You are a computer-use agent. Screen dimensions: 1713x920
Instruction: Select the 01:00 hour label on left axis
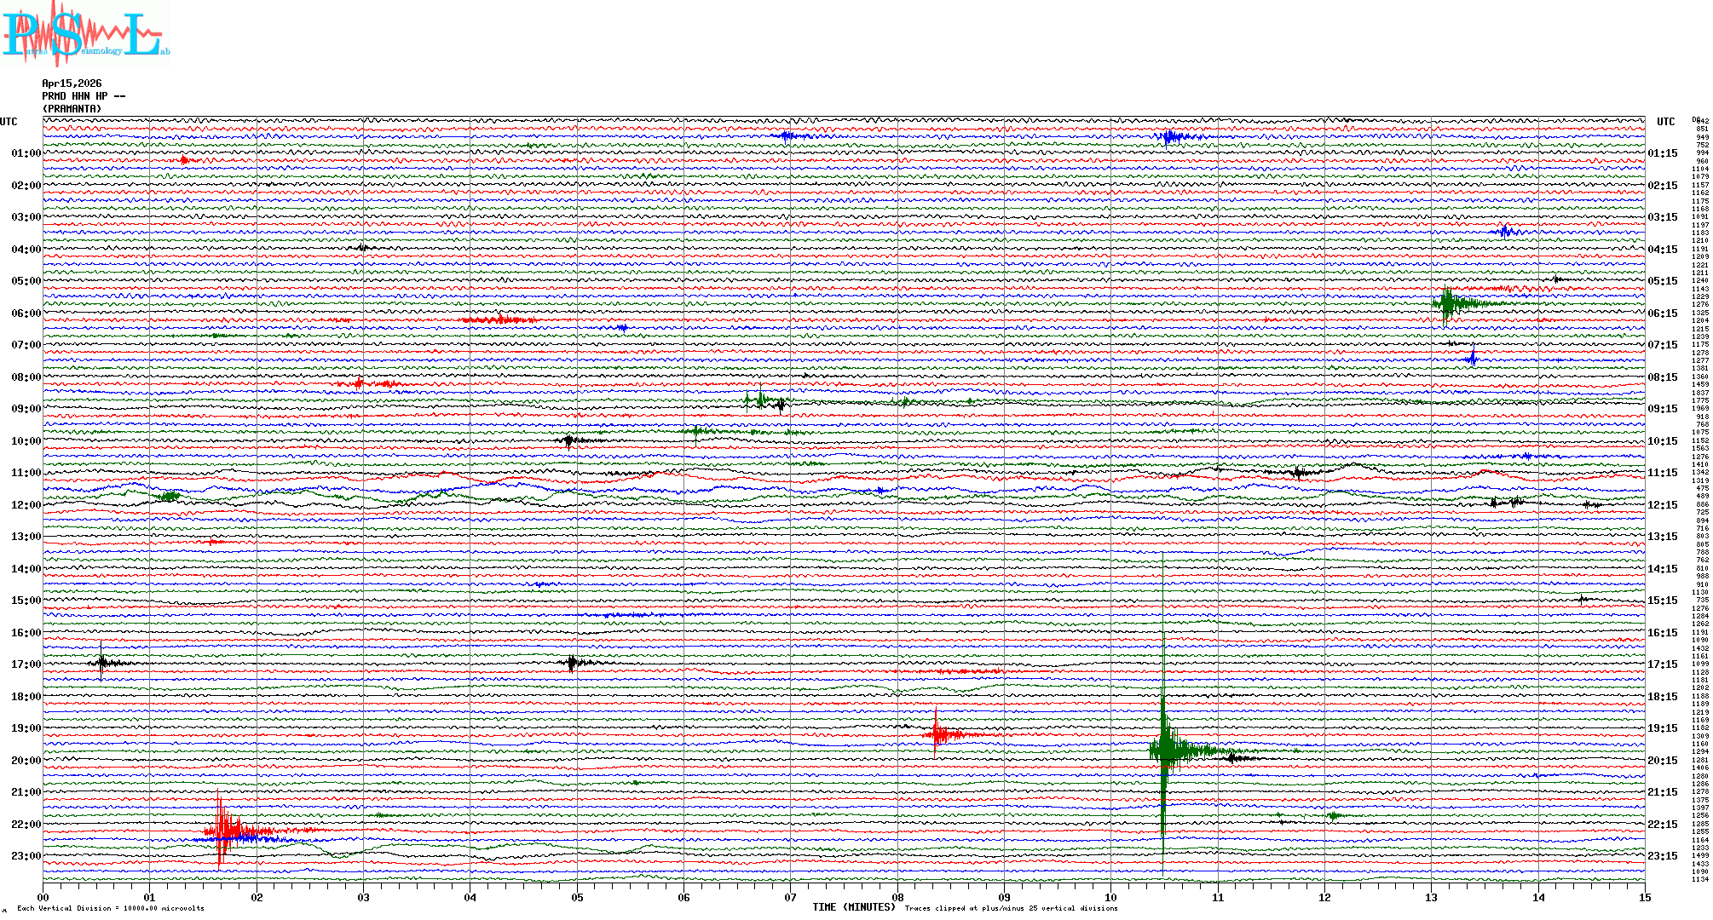[x=26, y=153]
